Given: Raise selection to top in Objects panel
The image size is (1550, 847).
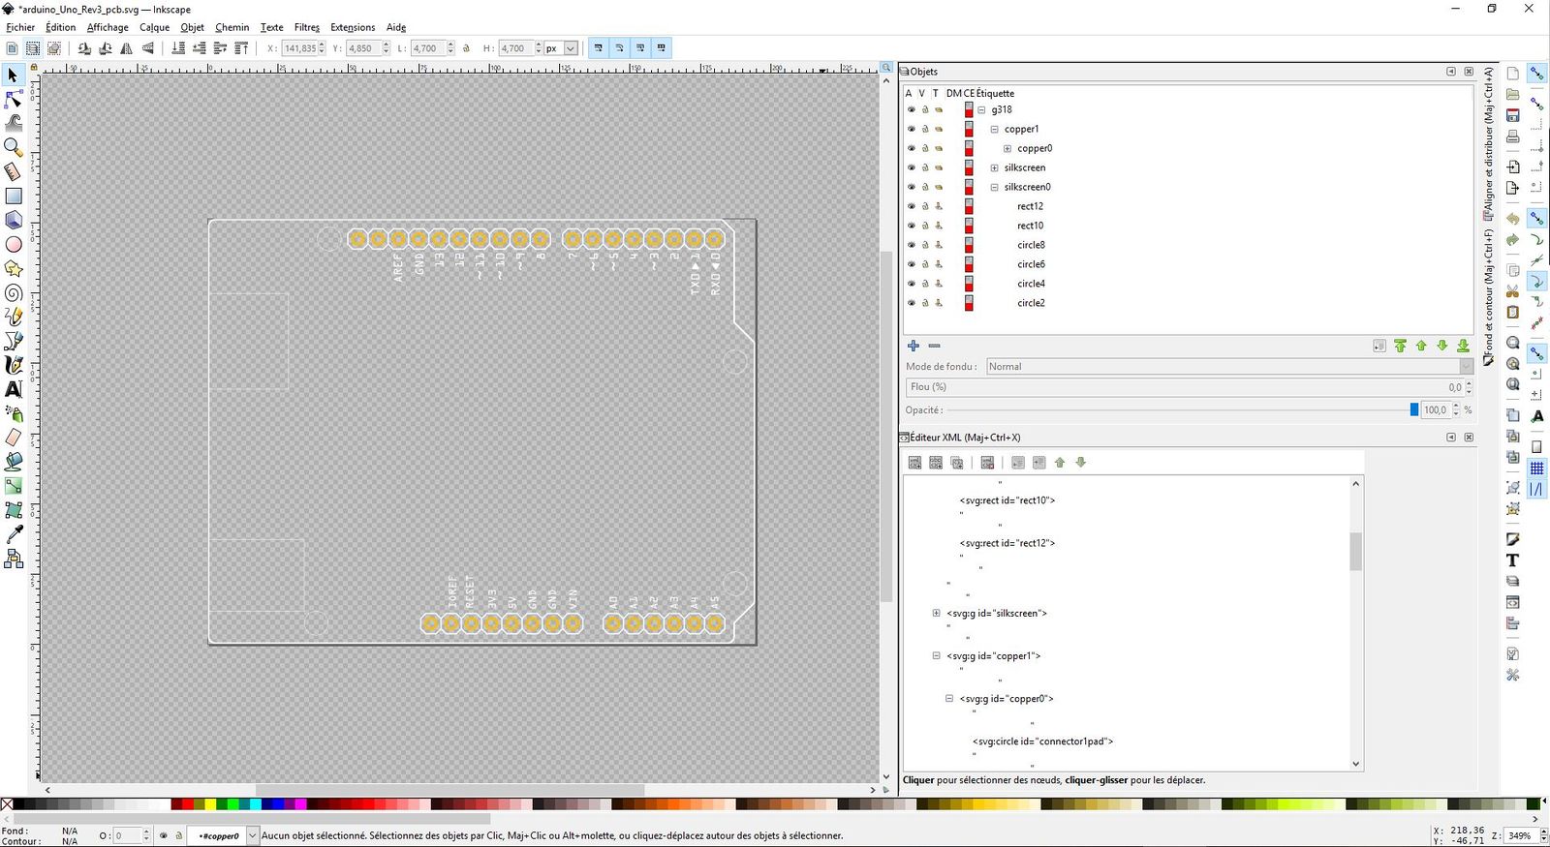Looking at the screenshot, I should tap(1400, 346).
